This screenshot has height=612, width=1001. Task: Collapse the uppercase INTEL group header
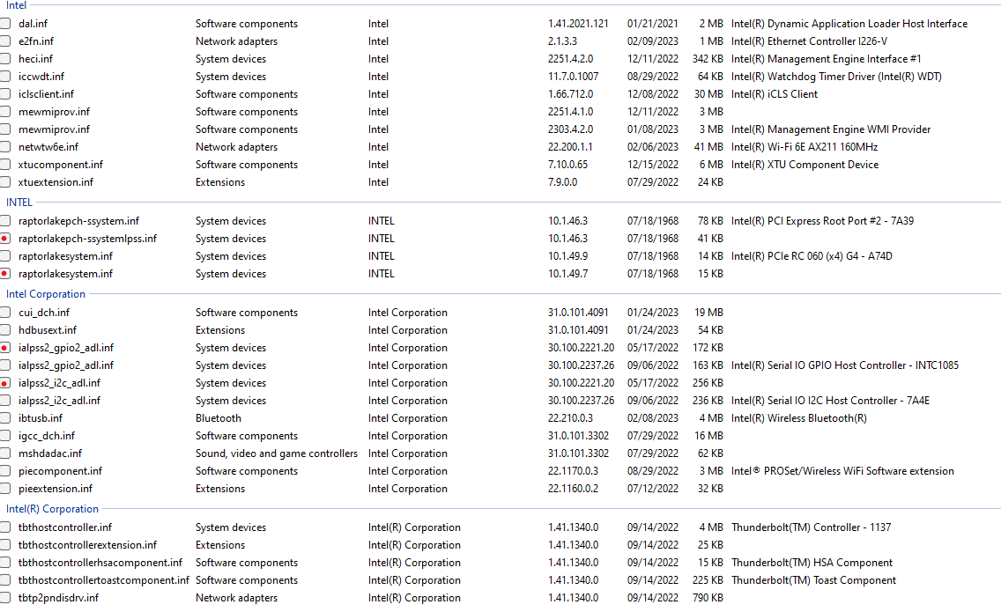click(19, 203)
